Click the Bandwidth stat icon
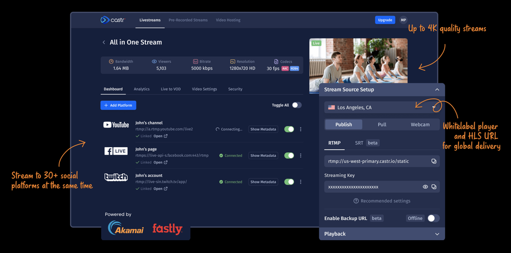 (111, 61)
